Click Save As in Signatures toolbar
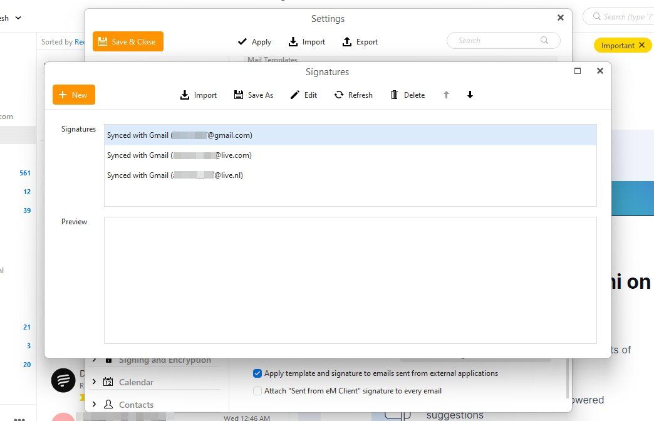This screenshot has height=421, width=654. [254, 95]
